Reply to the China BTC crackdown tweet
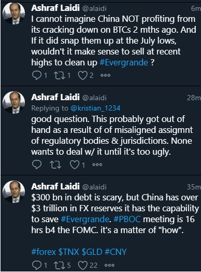 (x=37, y=75)
